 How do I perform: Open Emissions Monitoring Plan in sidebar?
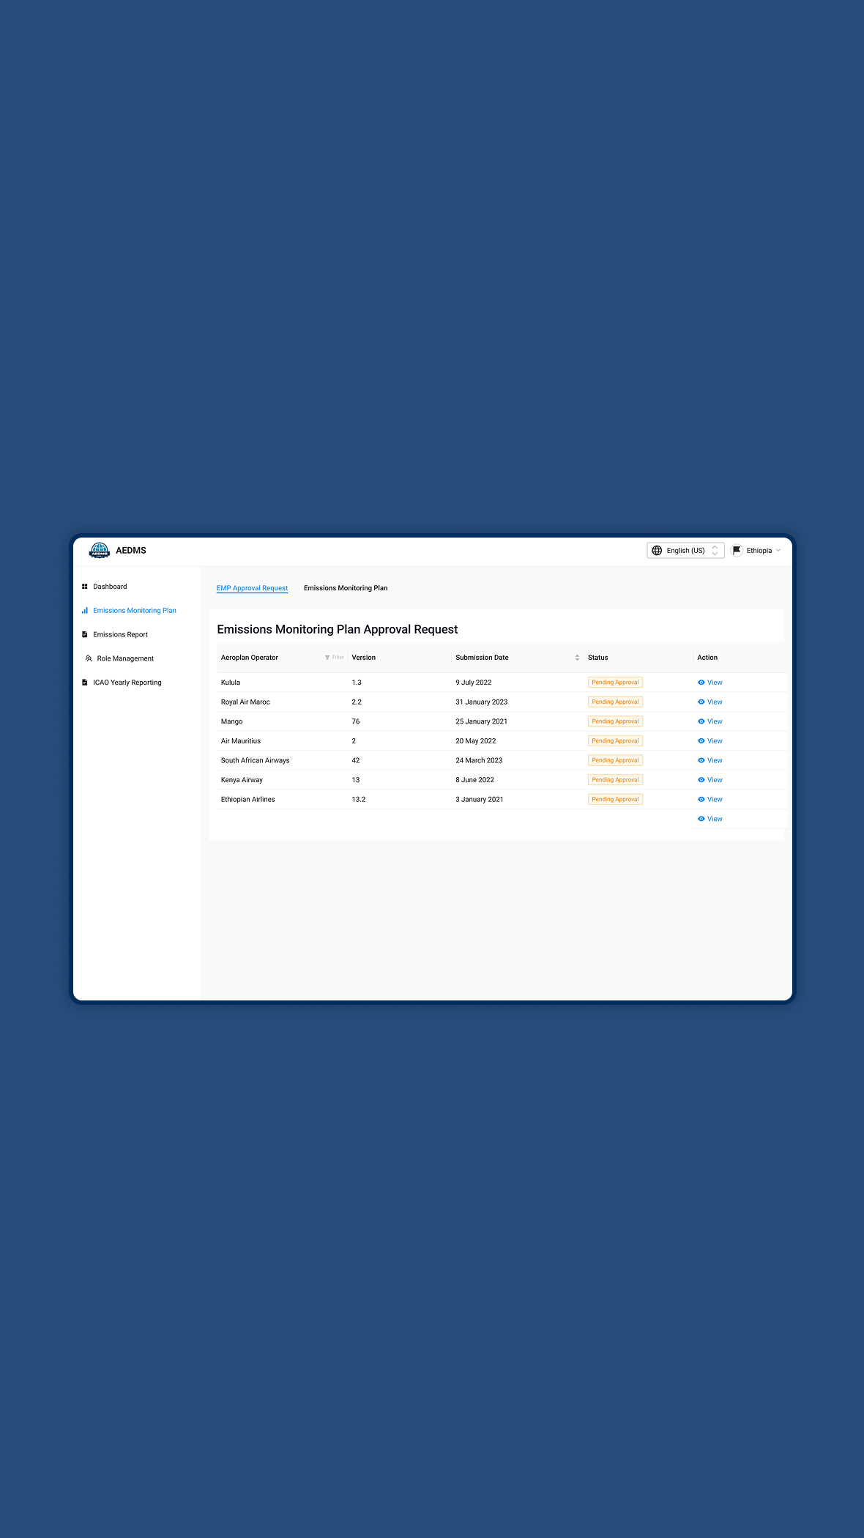click(x=135, y=610)
